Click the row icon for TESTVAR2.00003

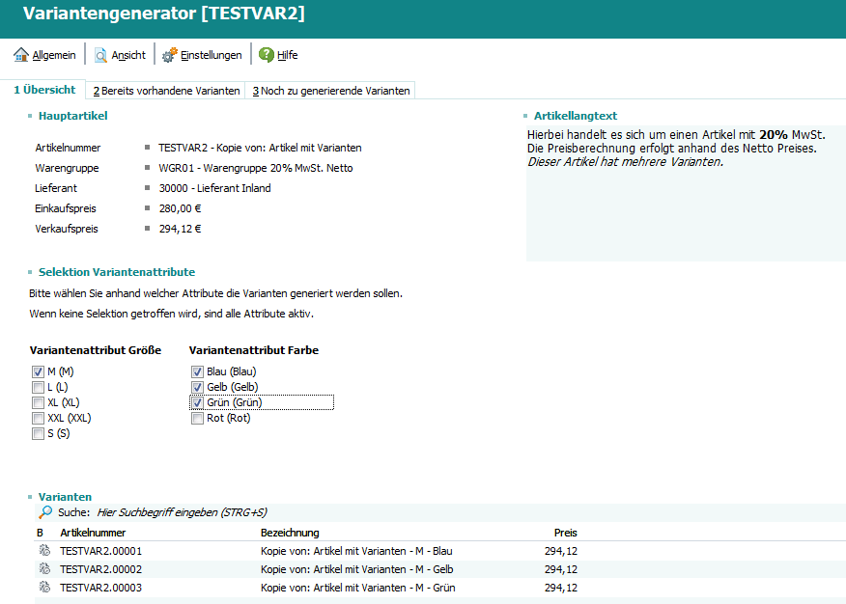[x=43, y=588]
